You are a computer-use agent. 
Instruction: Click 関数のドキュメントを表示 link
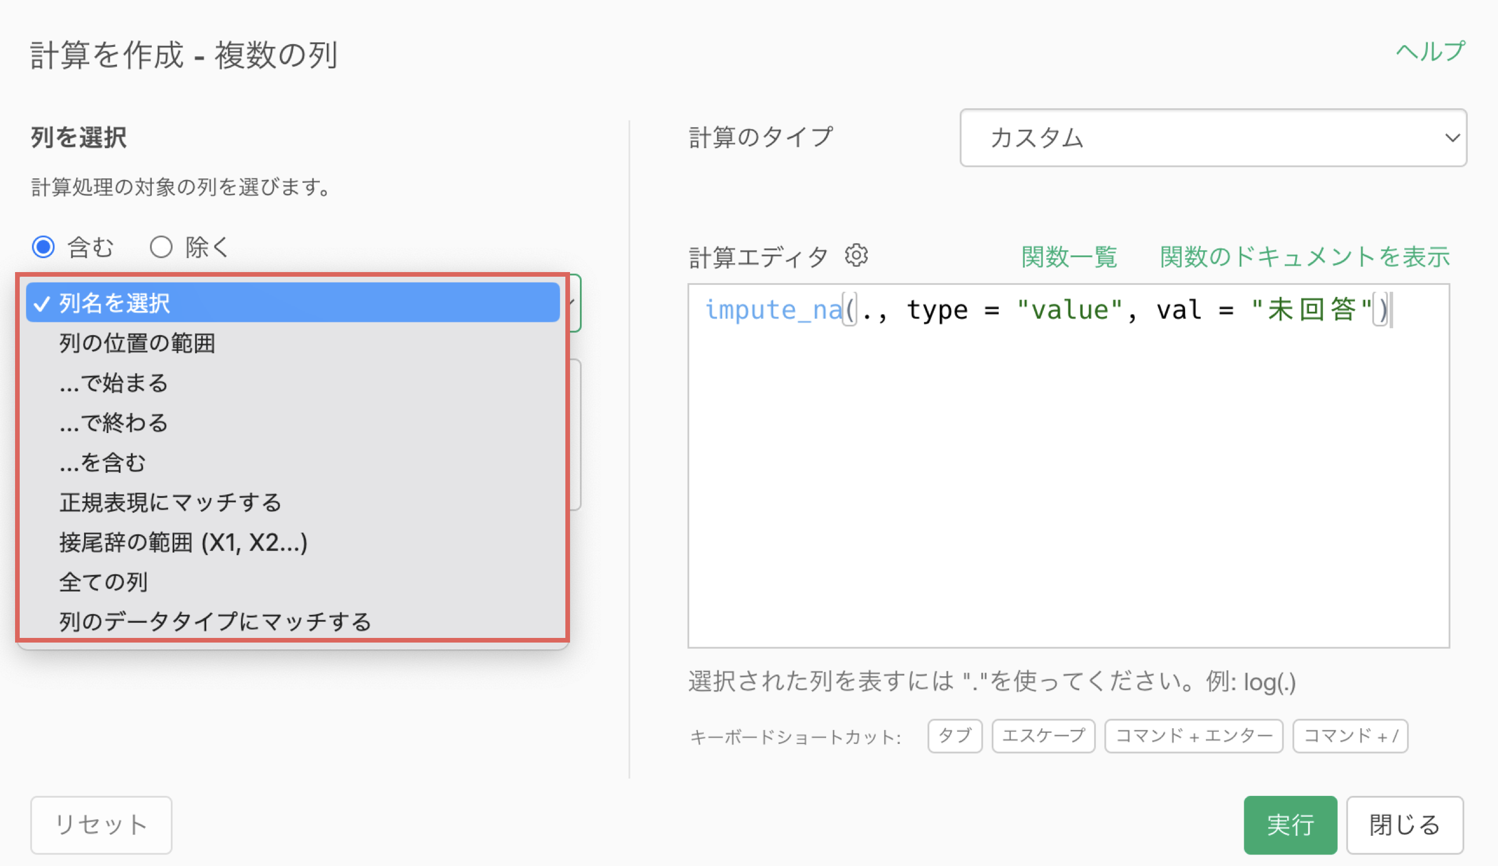pos(1304,257)
